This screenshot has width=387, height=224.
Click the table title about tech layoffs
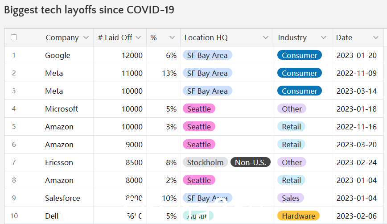pyautogui.click(x=89, y=10)
